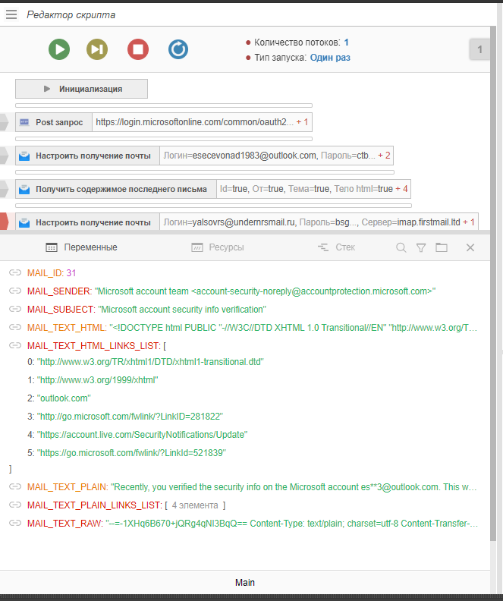Click mail icon of 'Получить содержимое' action
The width and height of the screenshot is (503, 601).
(24, 190)
